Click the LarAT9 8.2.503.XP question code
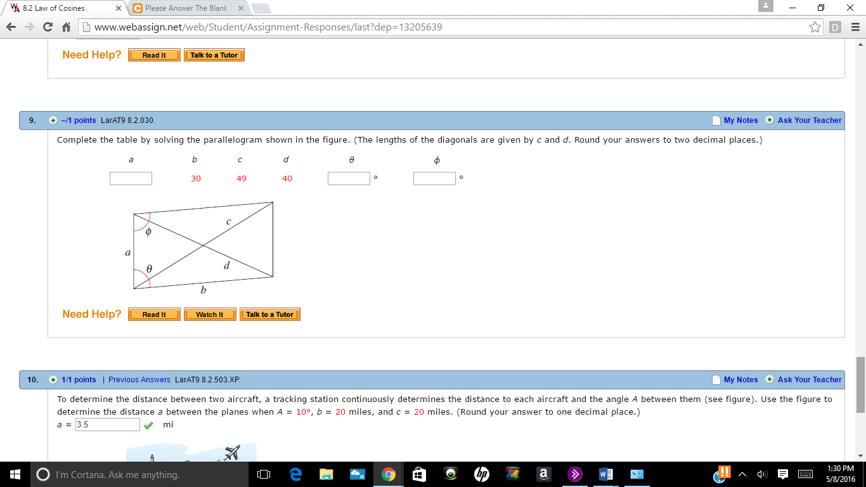The width and height of the screenshot is (866, 487). [x=208, y=380]
